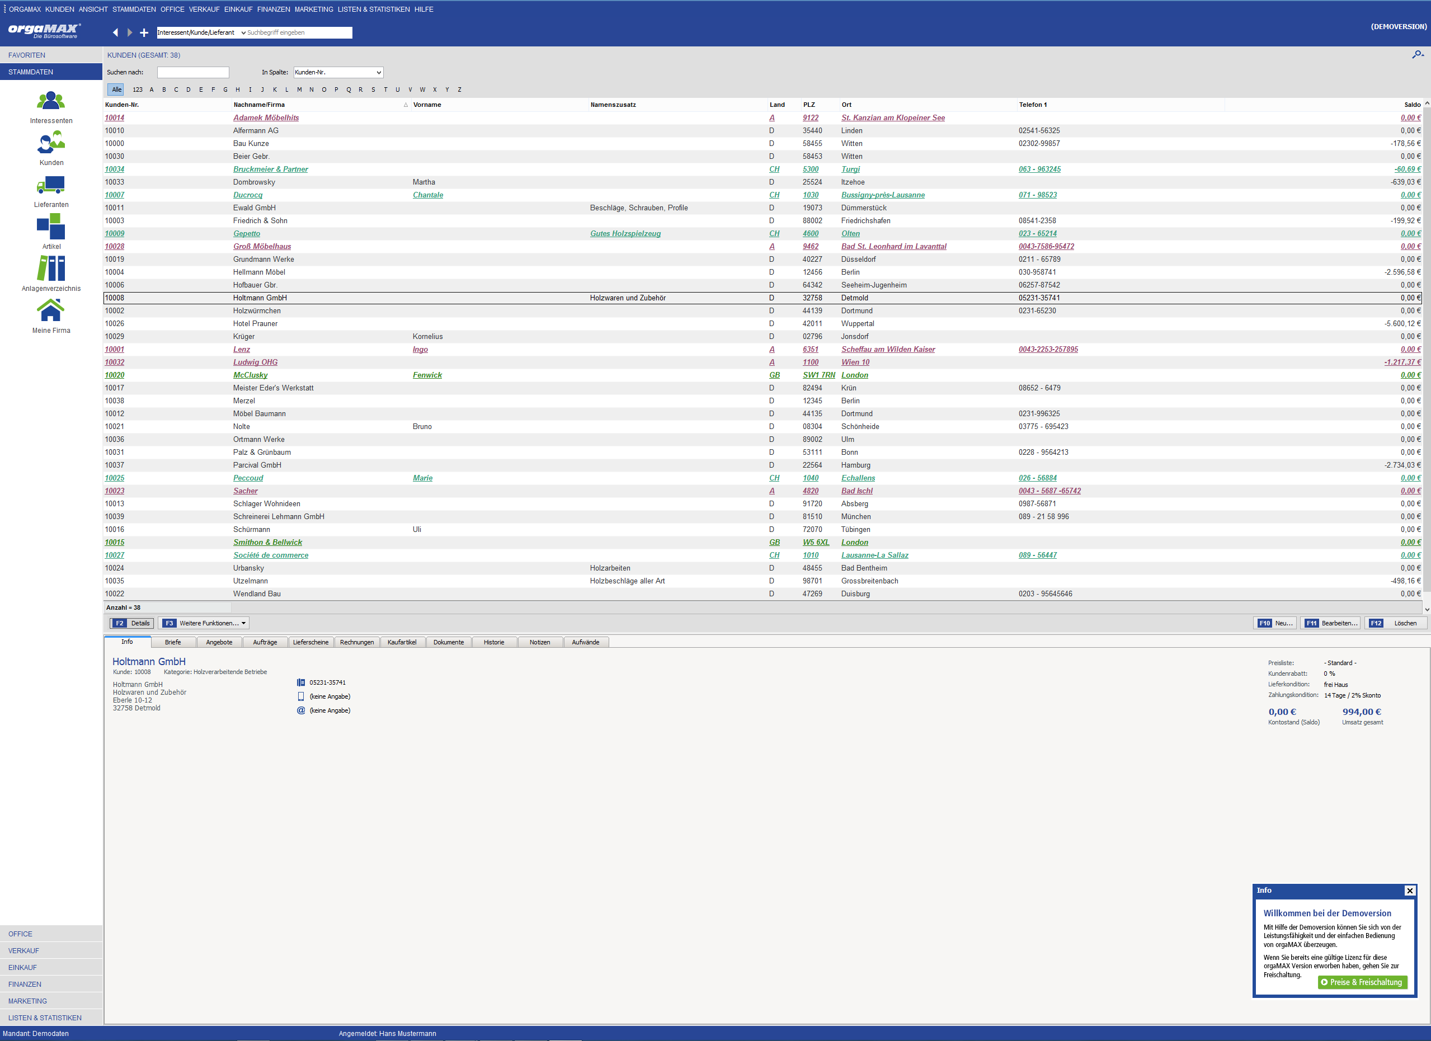This screenshot has height=1041, width=1431.
Task: Sort by the Nachname/Firma column header
Action: point(321,105)
